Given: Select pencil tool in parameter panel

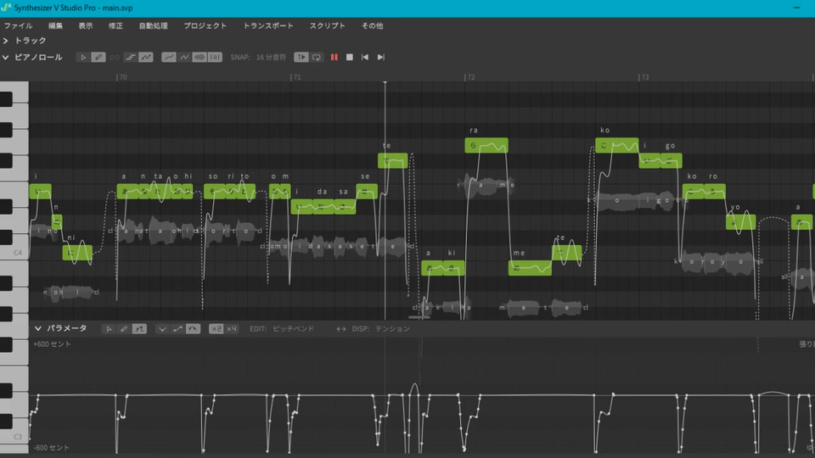Looking at the screenshot, I should [124, 329].
